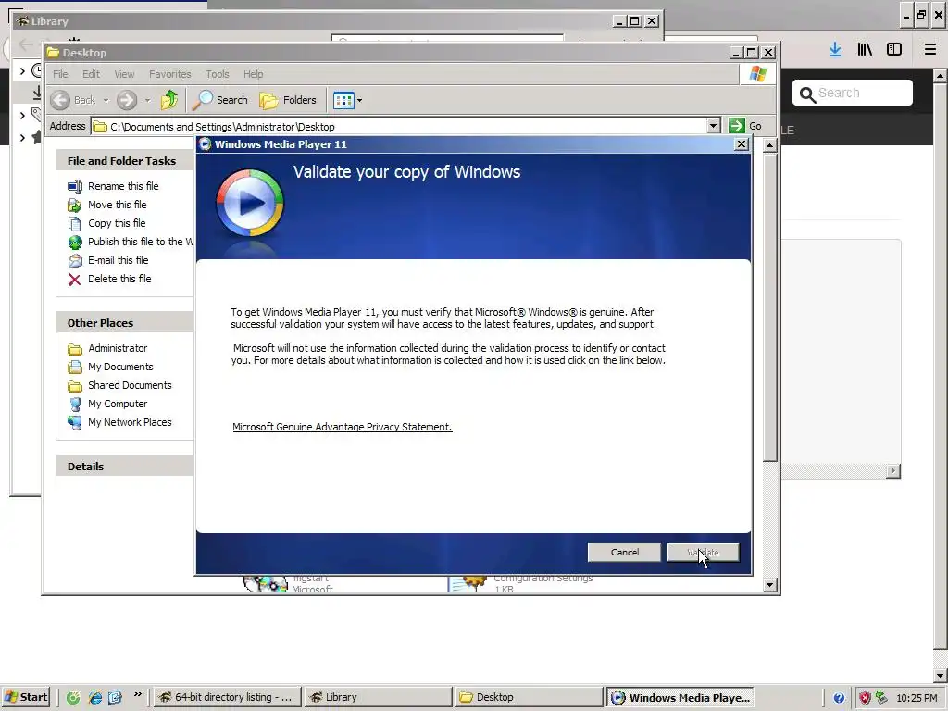Open the File menu in Desktop window
Image resolution: width=948 pixels, height=711 pixels.
click(x=60, y=74)
